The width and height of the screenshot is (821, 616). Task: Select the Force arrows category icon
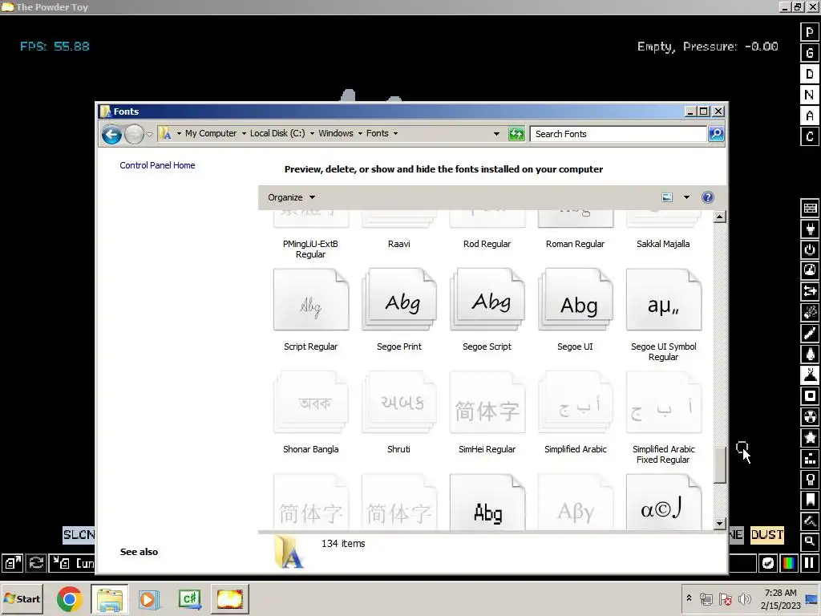(810, 291)
